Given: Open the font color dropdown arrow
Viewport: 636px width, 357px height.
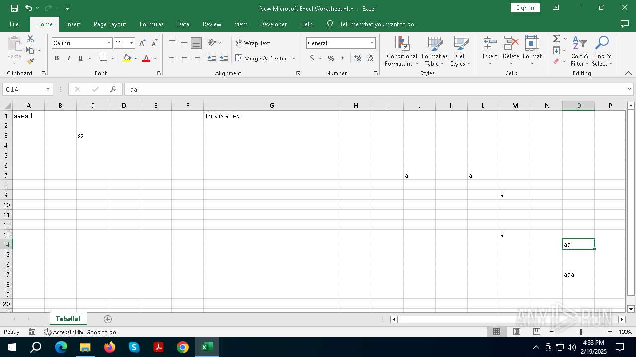Looking at the screenshot, I should pos(155,58).
